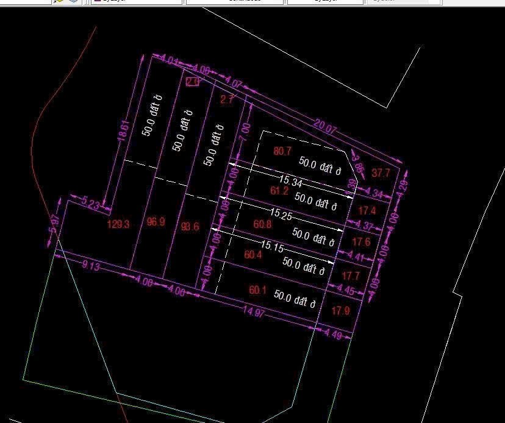505x423 pixels.
Task: Click the red area value 17.7
Action: tap(351, 276)
